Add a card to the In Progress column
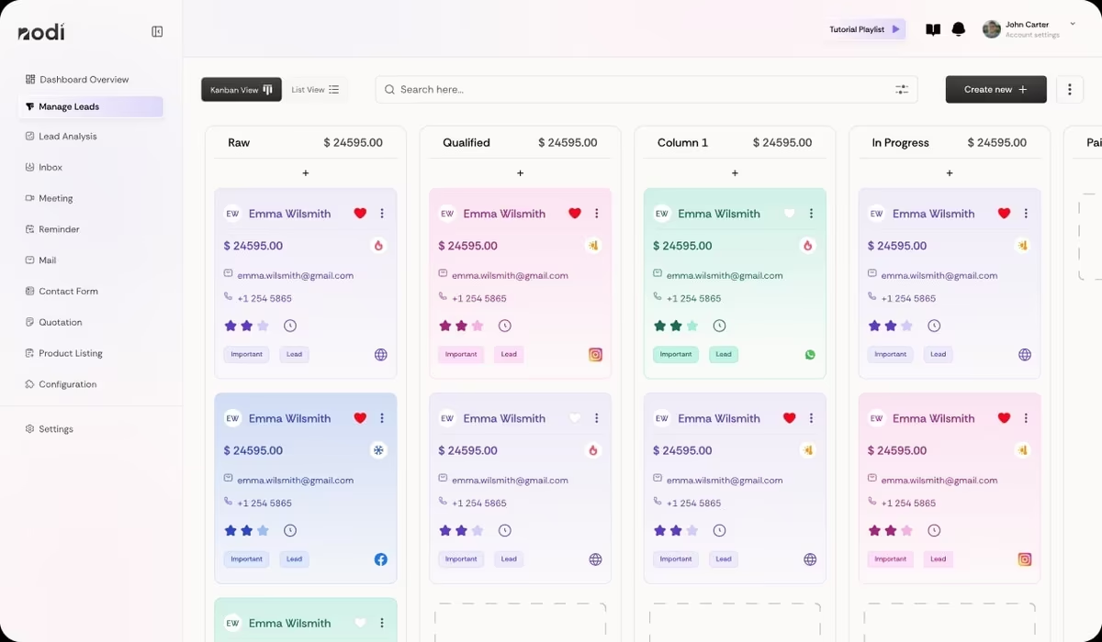Screen dimensions: 1102x642 (950, 173)
